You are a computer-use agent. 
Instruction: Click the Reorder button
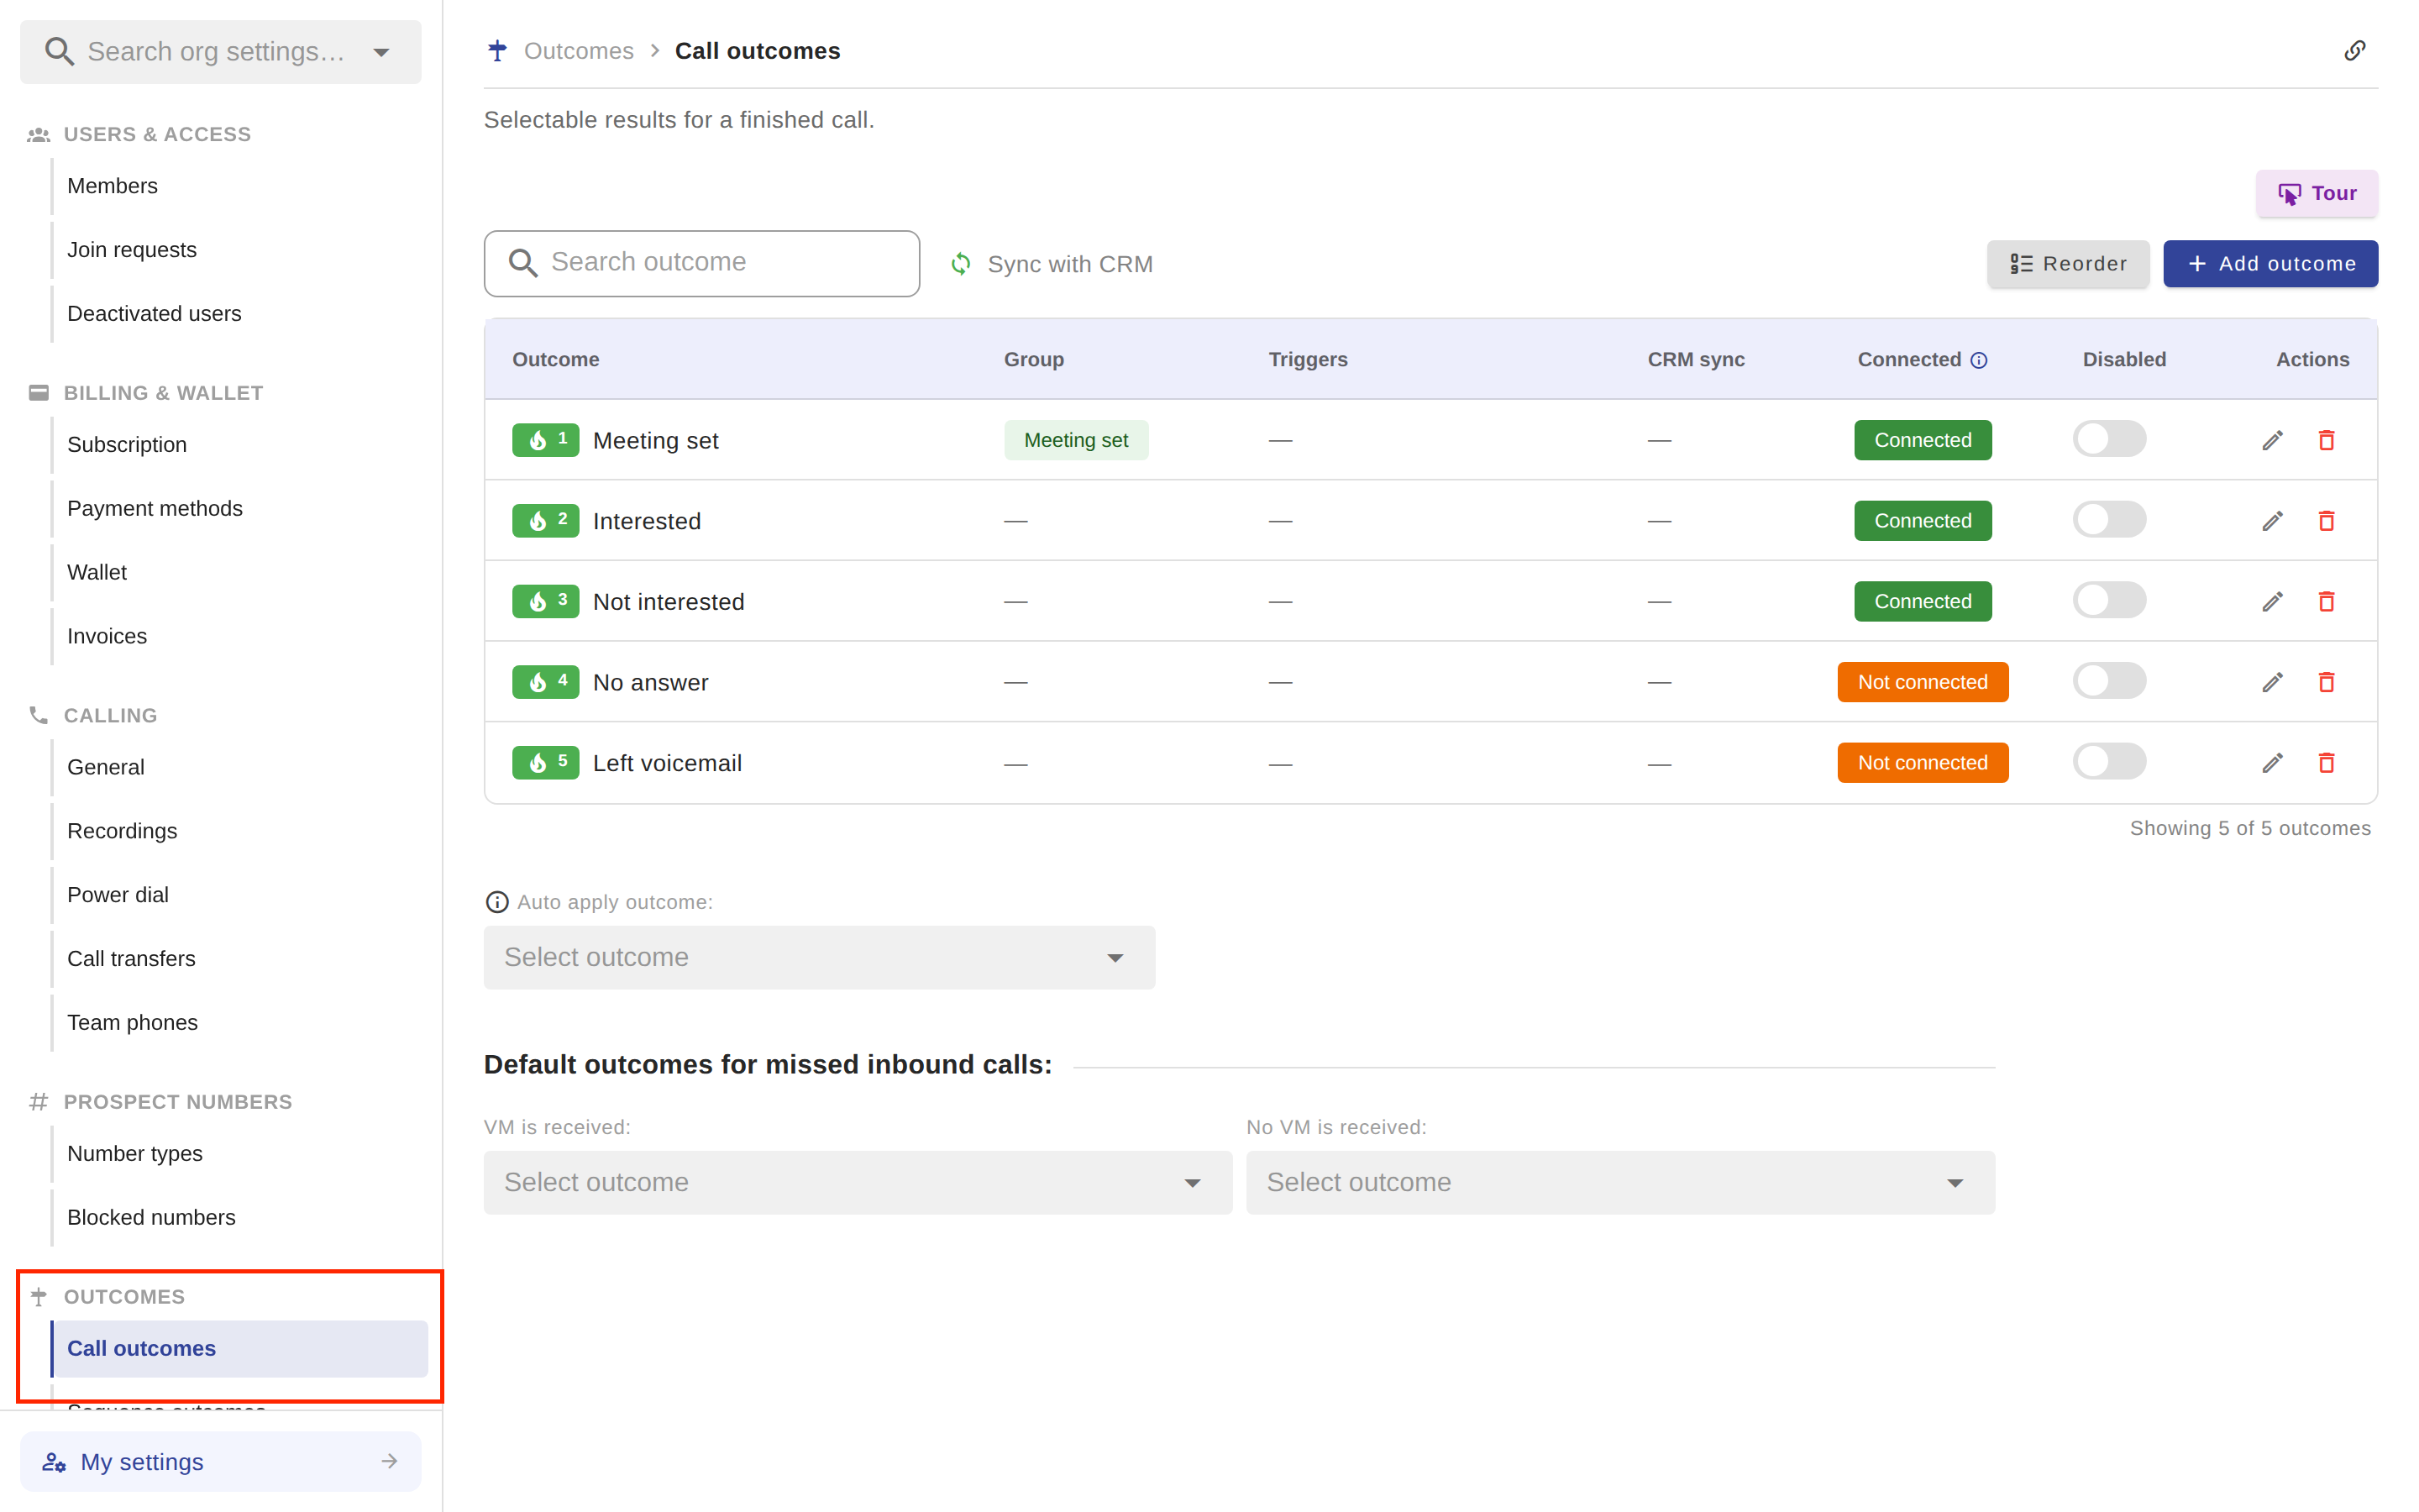[x=2067, y=264]
